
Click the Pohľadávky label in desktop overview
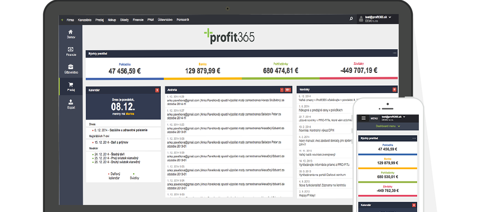[280, 64]
